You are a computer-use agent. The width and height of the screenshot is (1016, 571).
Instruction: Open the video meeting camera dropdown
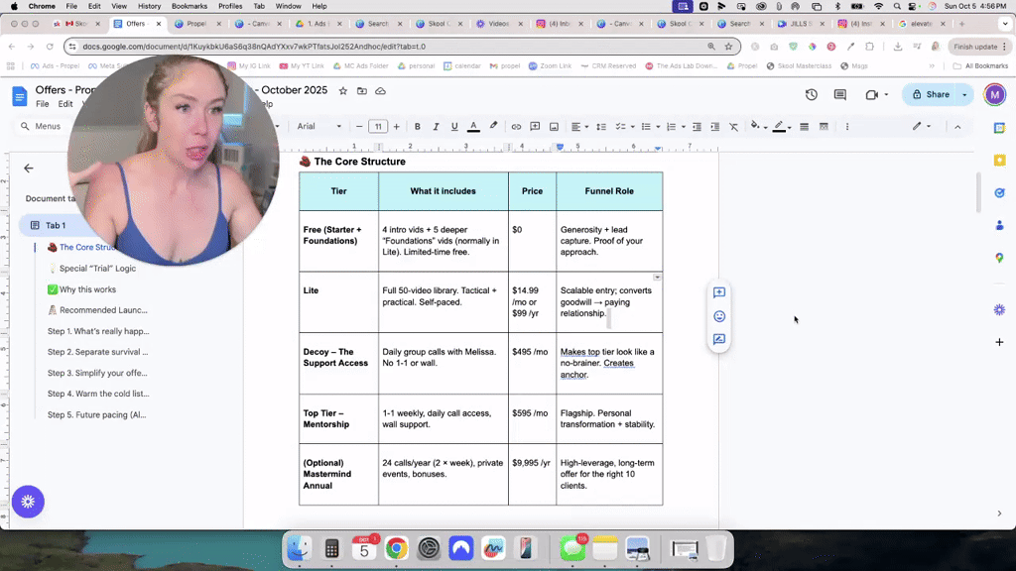pos(876,94)
